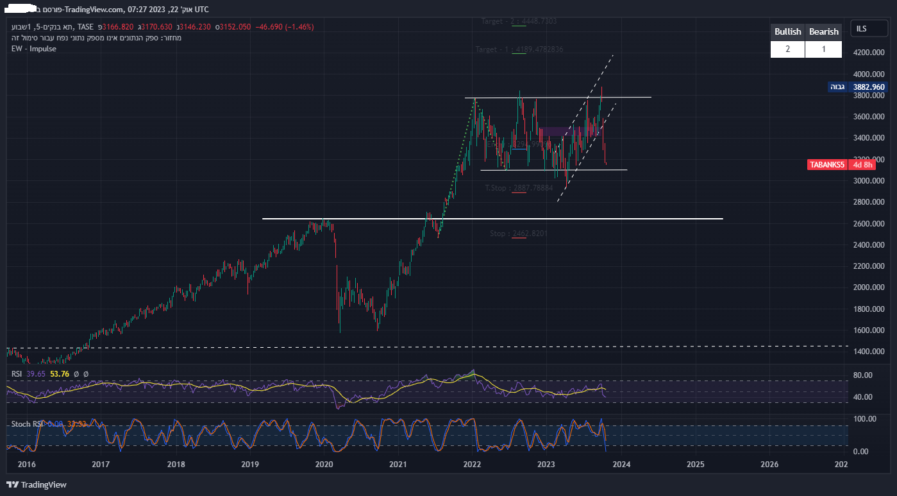Click the close price value 3152.050
Viewport: 897px width, 496px height.
pos(235,27)
